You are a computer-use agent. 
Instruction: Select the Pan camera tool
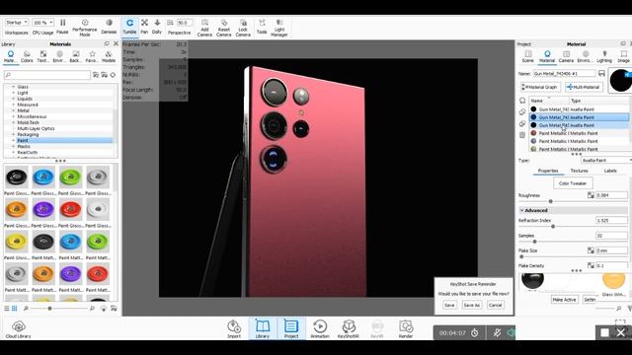click(x=144, y=27)
